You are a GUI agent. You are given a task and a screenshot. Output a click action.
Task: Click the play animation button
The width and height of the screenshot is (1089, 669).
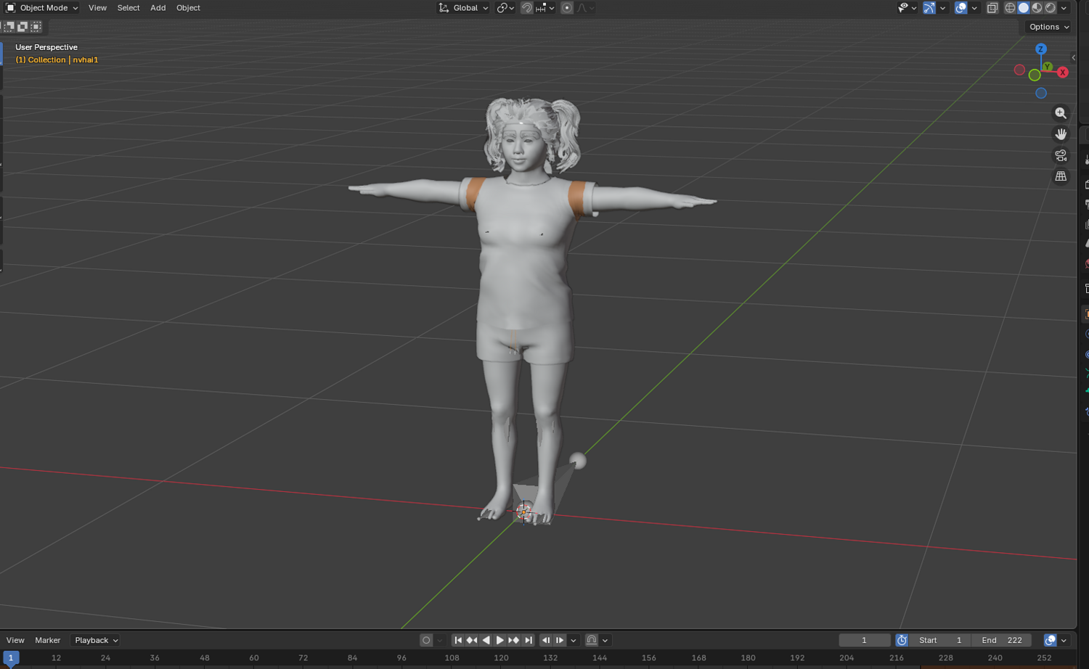pyautogui.click(x=499, y=640)
